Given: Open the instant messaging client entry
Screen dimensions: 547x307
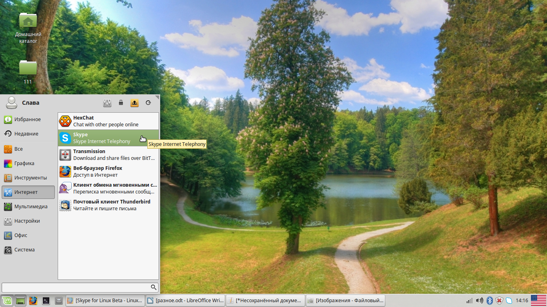Looking at the screenshot, I should 108,188.
